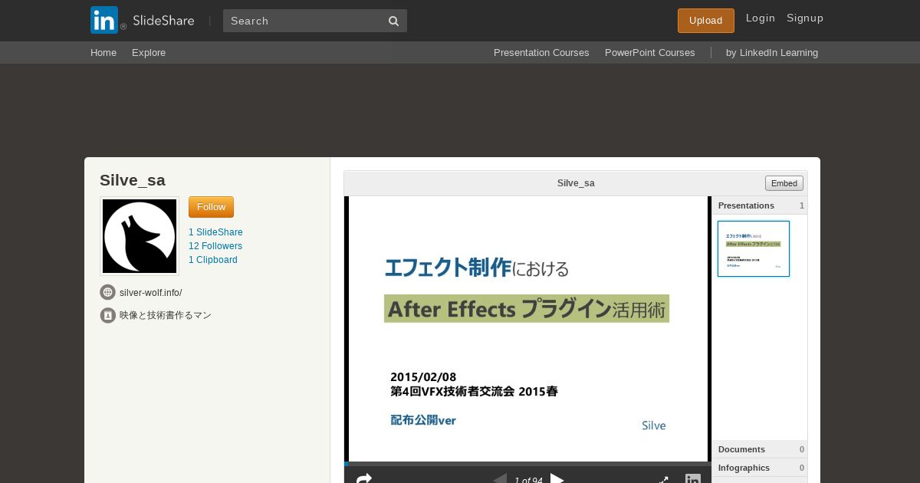Screen dimensions: 920x483
Task: Click the search magnifier icon
Action: [393, 21]
